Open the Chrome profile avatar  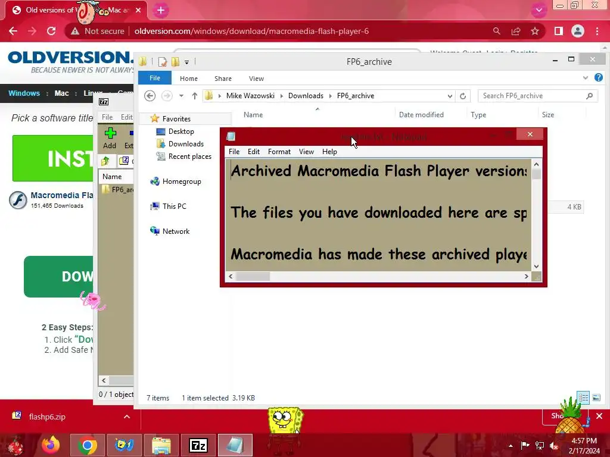pos(578,31)
